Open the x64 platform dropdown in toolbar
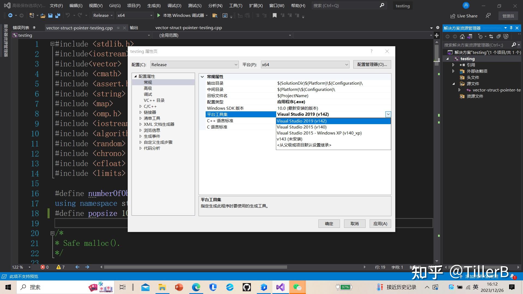 coord(135,16)
